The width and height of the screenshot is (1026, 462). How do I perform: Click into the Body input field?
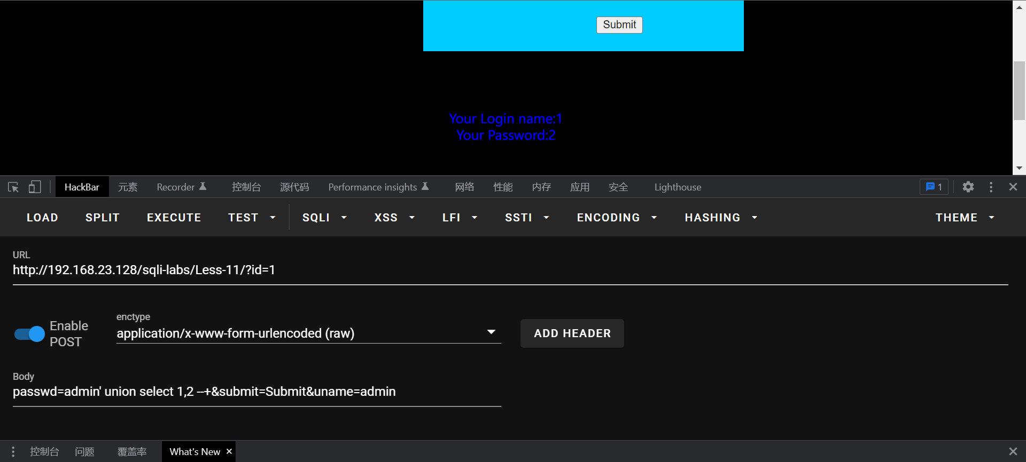[x=256, y=392]
